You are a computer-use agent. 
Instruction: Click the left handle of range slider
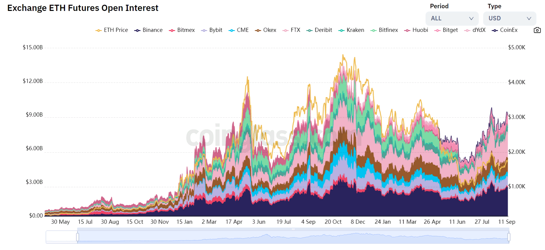tap(77, 237)
